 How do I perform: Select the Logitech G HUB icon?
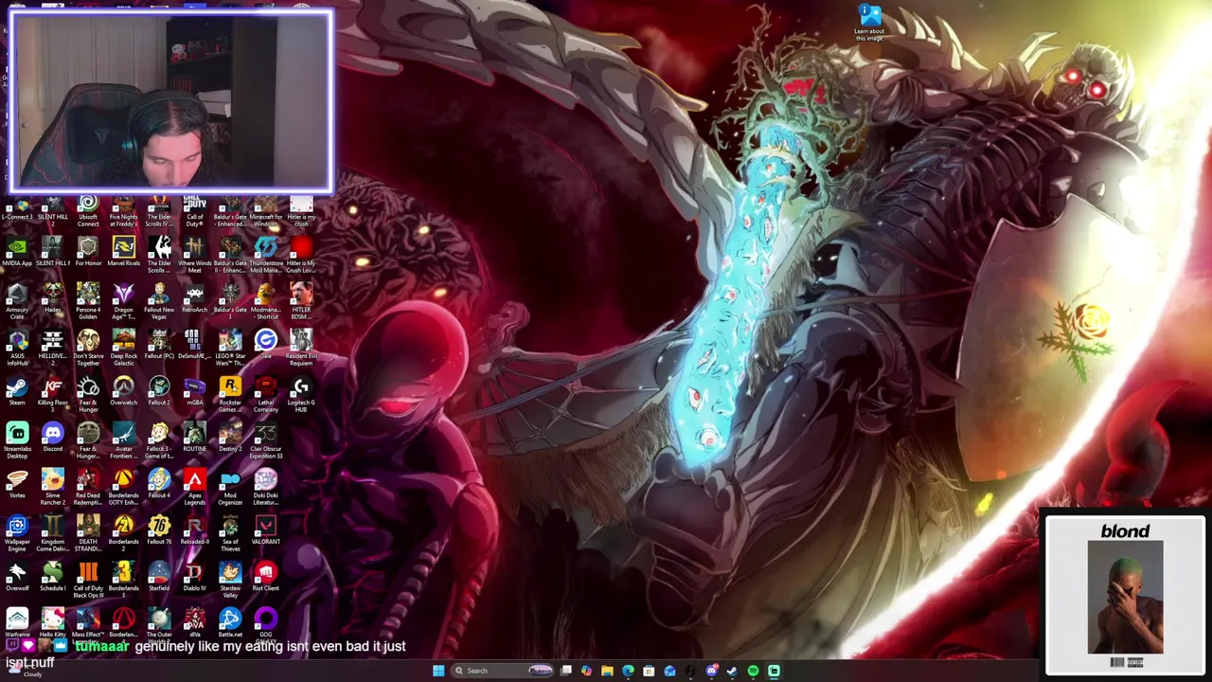tap(301, 394)
